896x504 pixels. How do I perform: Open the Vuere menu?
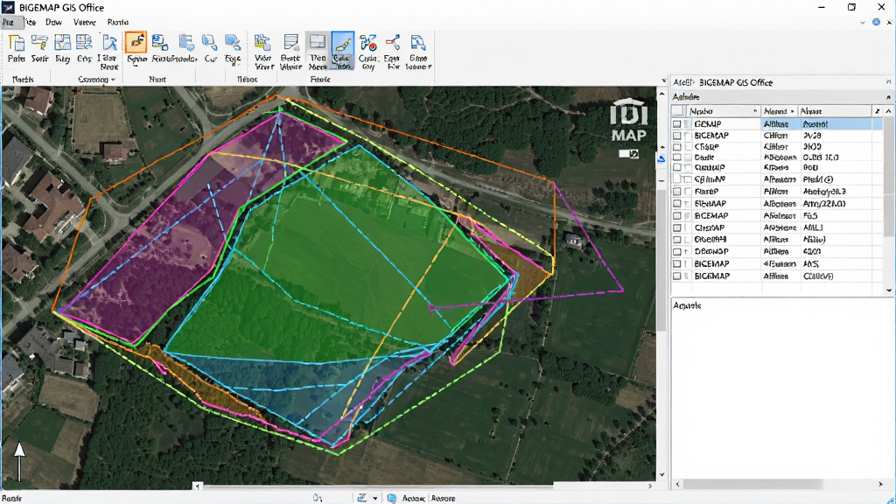point(85,22)
